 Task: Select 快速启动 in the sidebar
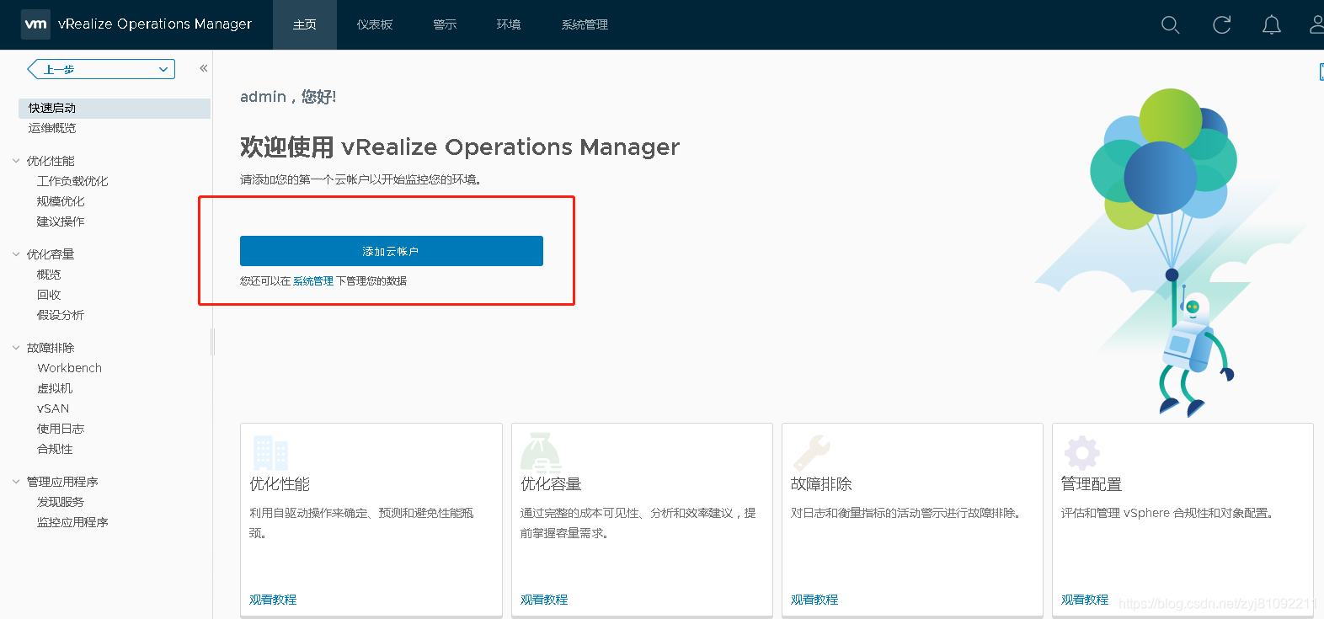pos(115,108)
